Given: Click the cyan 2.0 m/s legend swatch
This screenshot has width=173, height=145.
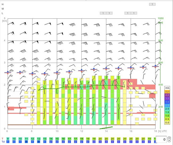Looking at the screenshot, I should point(167,109).
